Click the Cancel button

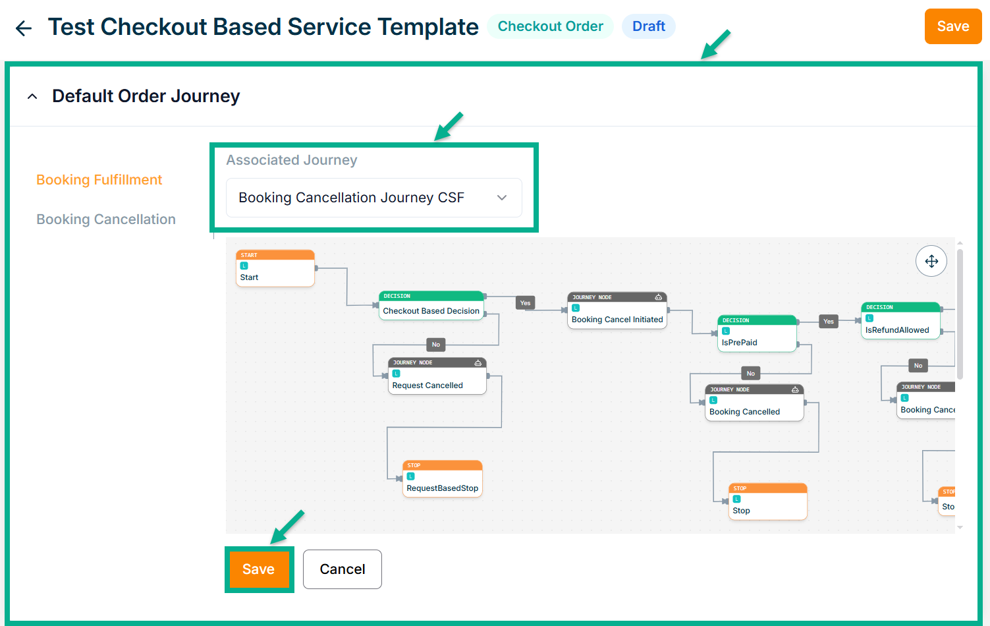point(342,569)
